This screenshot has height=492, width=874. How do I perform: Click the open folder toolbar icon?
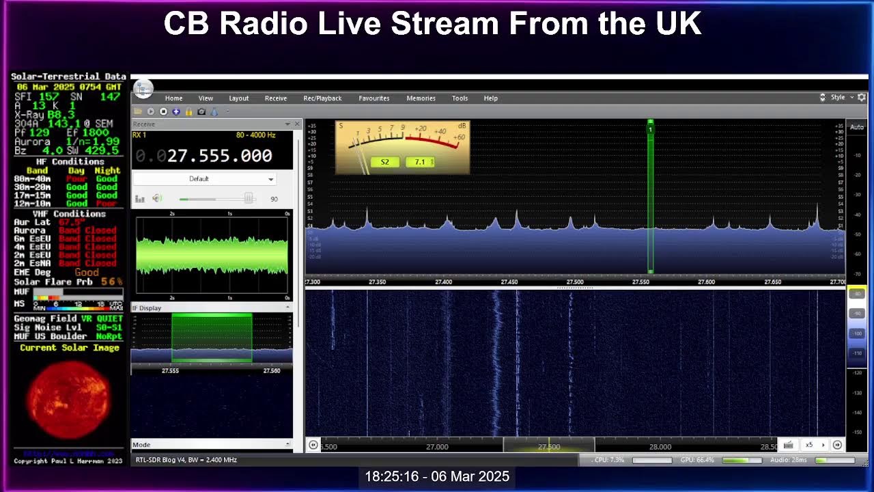pyautogui.click(x=138, y=111)
